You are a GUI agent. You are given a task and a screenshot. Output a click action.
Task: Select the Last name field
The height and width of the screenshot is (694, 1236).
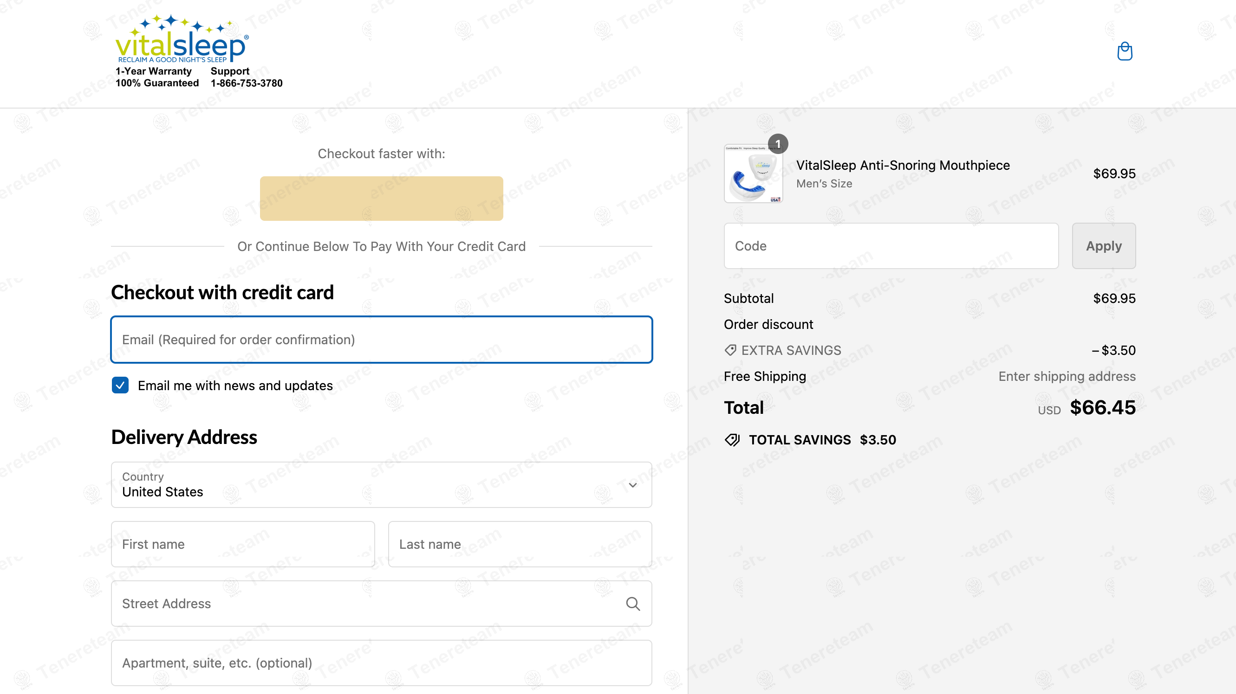520,544
